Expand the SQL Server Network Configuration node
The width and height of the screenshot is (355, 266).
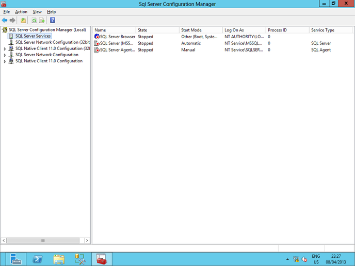pos(5,55)
